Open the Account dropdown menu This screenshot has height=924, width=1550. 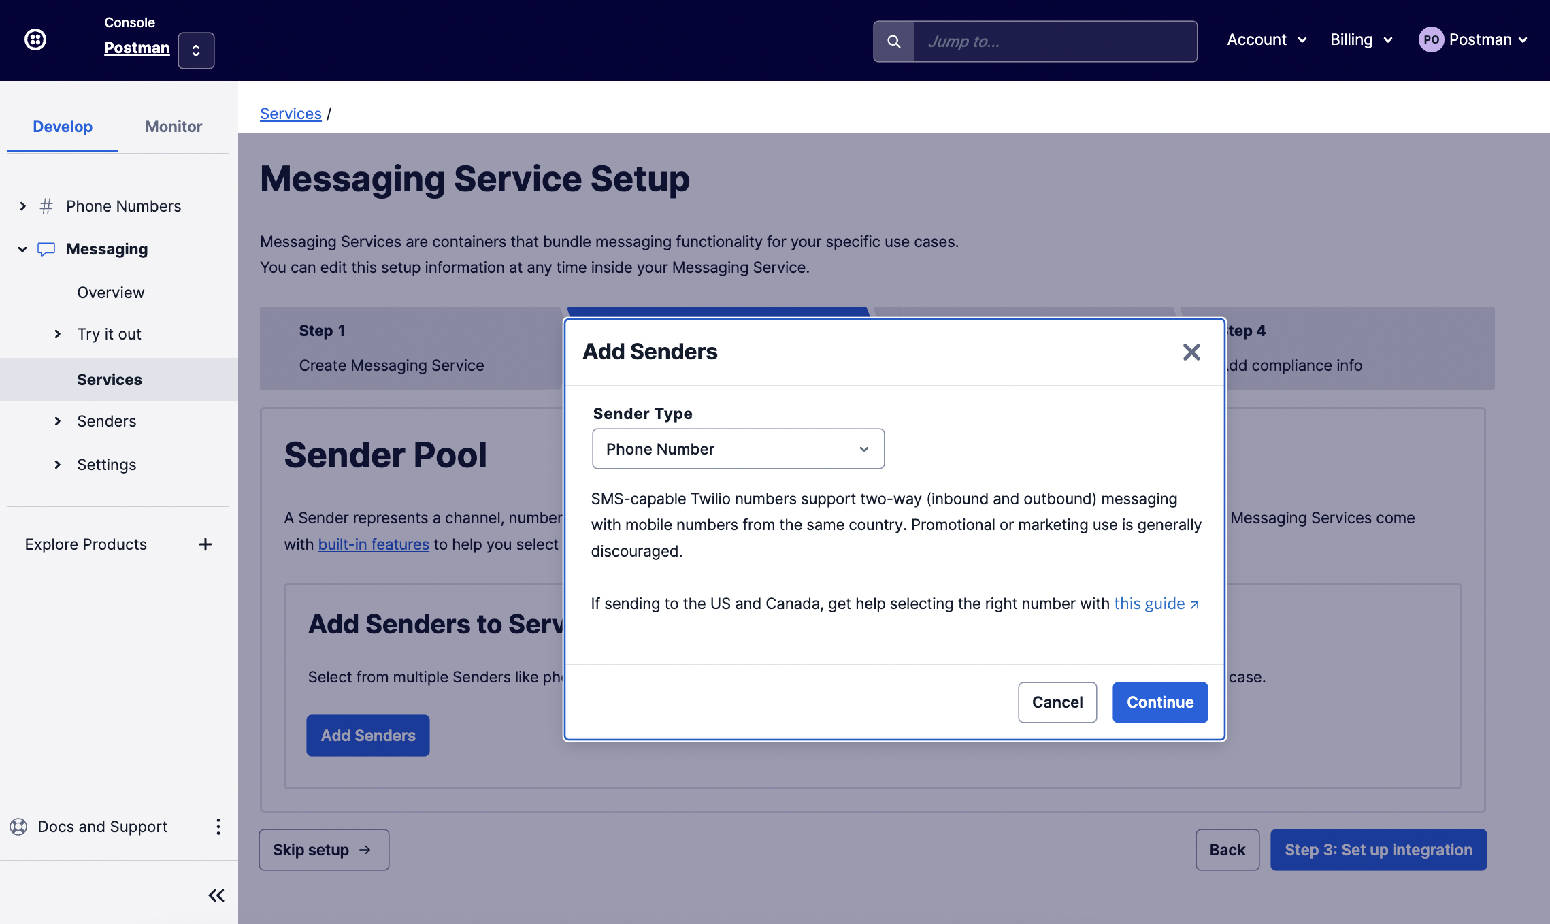1266,40
